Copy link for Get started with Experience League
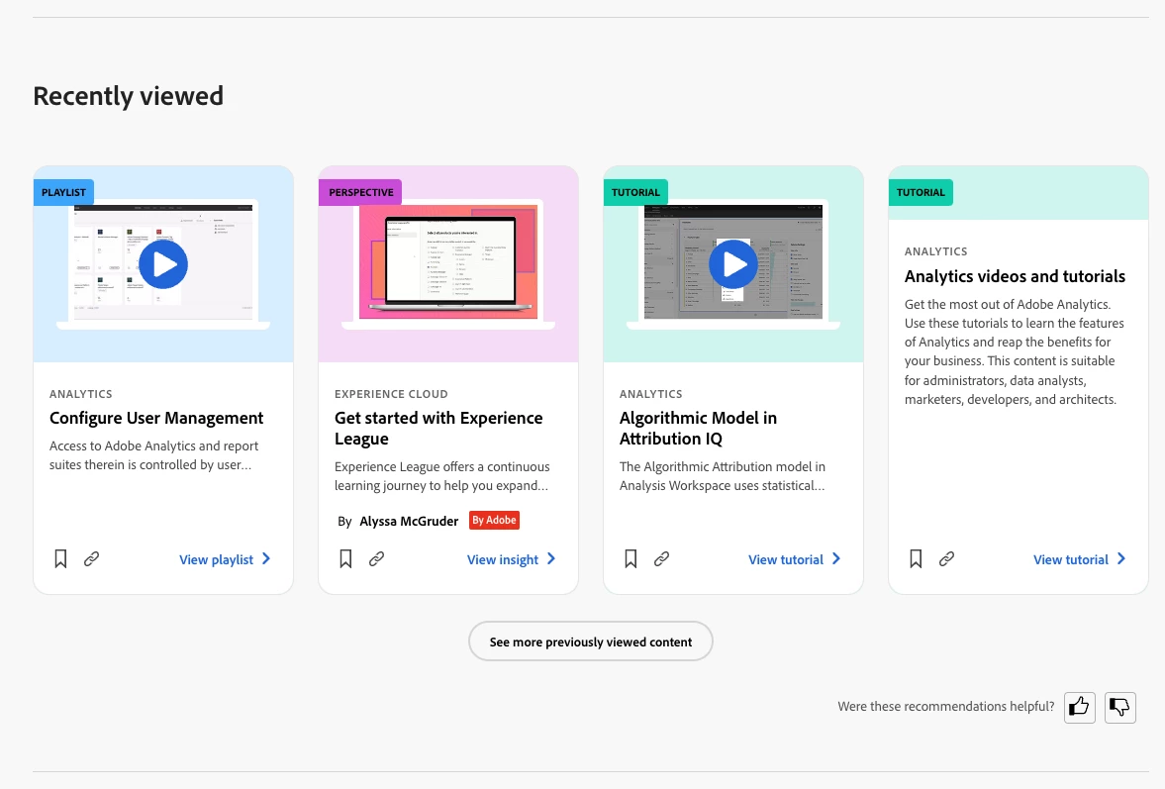 pyautogui.click(x=377, y=558)
